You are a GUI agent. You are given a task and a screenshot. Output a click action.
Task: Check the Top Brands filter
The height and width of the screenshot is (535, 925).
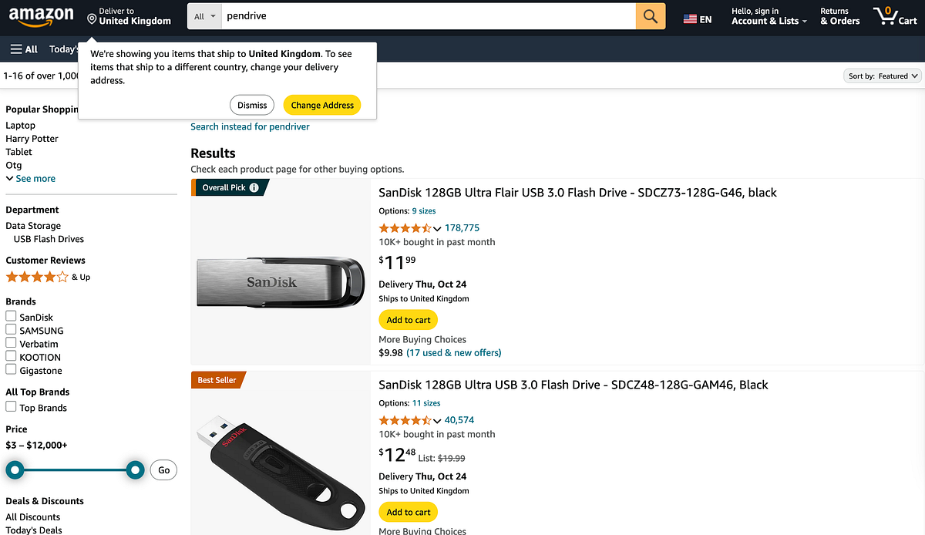point(11,407)
